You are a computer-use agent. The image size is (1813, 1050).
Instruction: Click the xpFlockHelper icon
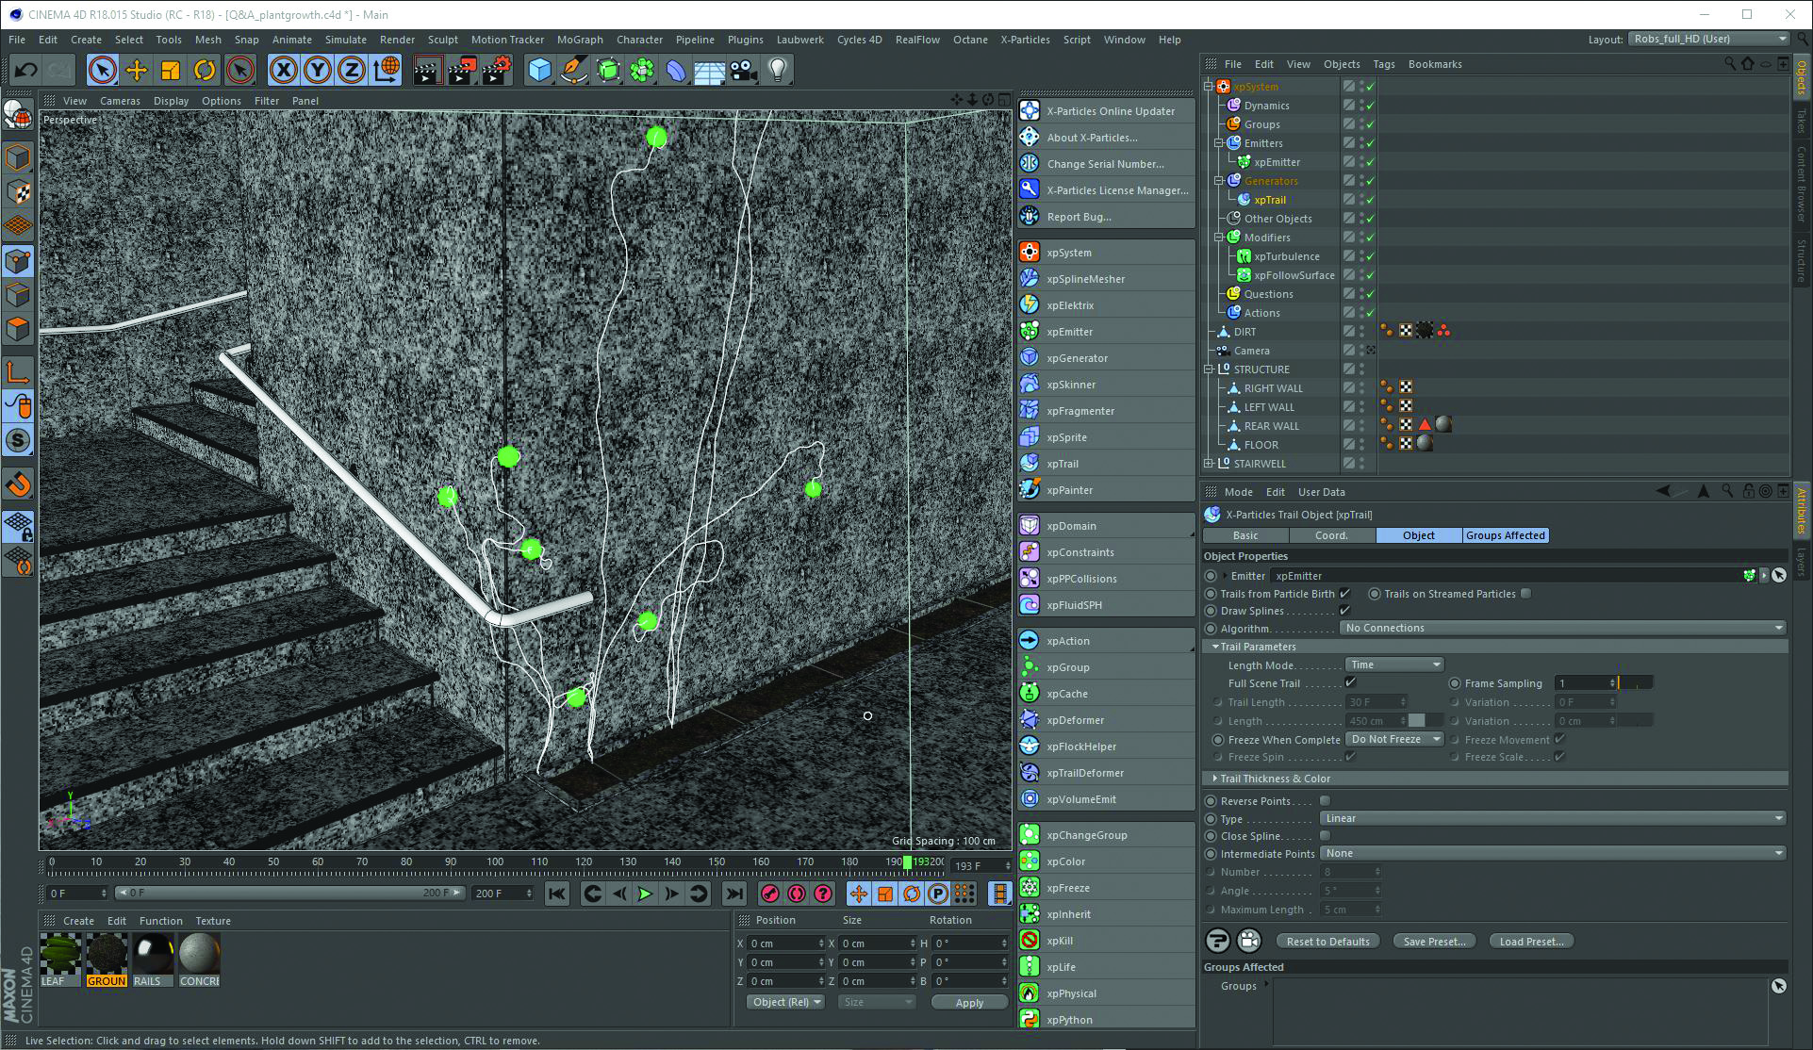pos(1031,746)
